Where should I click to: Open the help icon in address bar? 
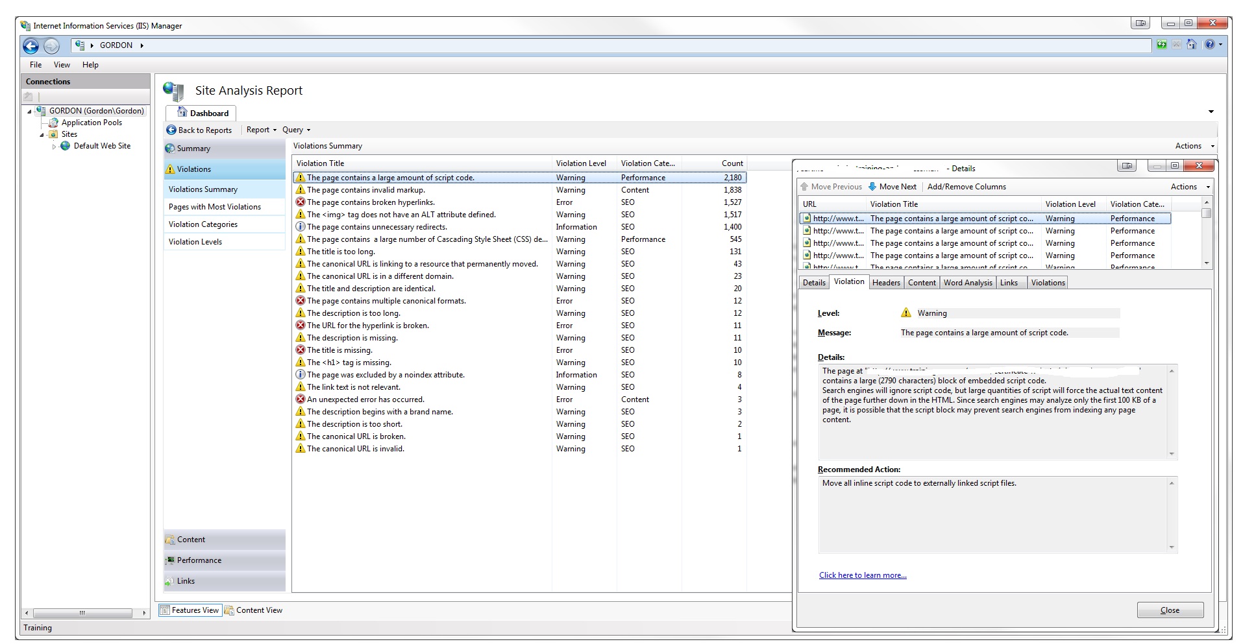click(1209, 45)
